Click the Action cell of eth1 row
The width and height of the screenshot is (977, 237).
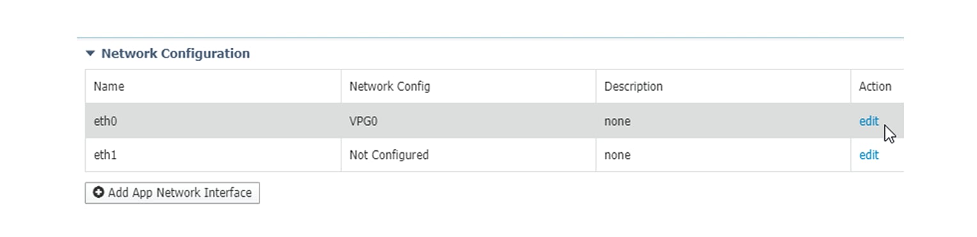pyautogui.click(x=877, y=155)
